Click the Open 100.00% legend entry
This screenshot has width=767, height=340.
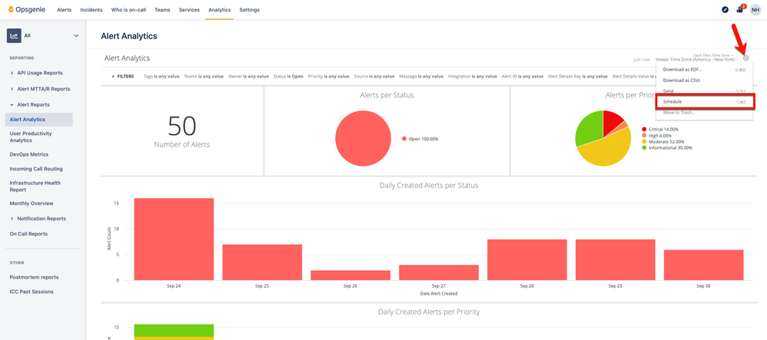pyautogui.click(x=420, y=139)
